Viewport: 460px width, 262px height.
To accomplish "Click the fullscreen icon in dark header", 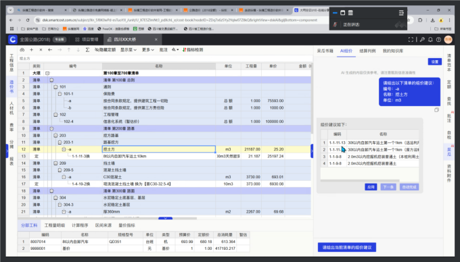I will point(411,40).
